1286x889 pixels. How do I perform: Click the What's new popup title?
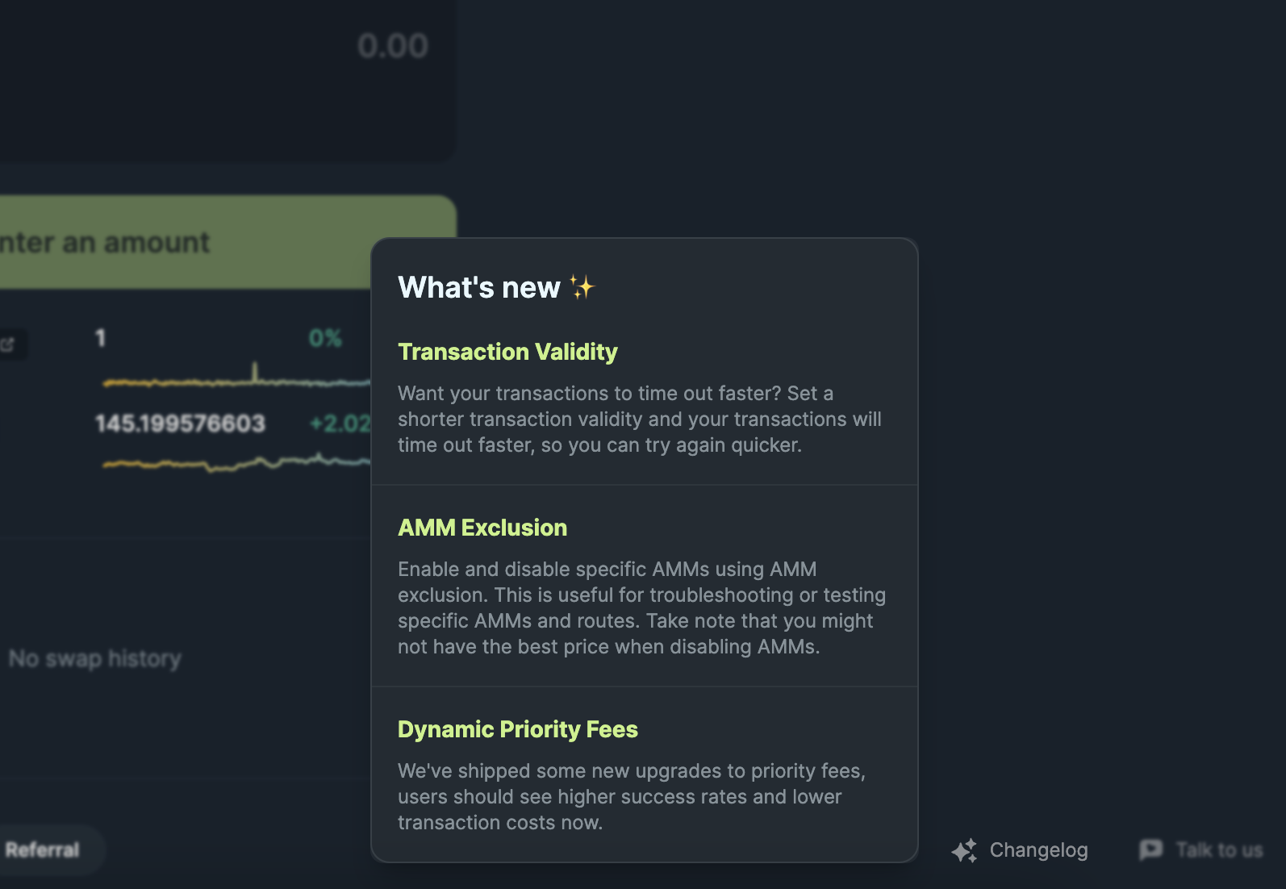click(478, 288)
